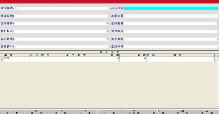Focus the cyan 品名規格 input field

tap(171, 8)
